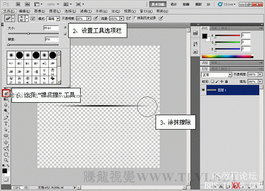Viewport: 265px width, 191px height.
Task: Toggle lock image pixels brush icon
Action: 217,82
